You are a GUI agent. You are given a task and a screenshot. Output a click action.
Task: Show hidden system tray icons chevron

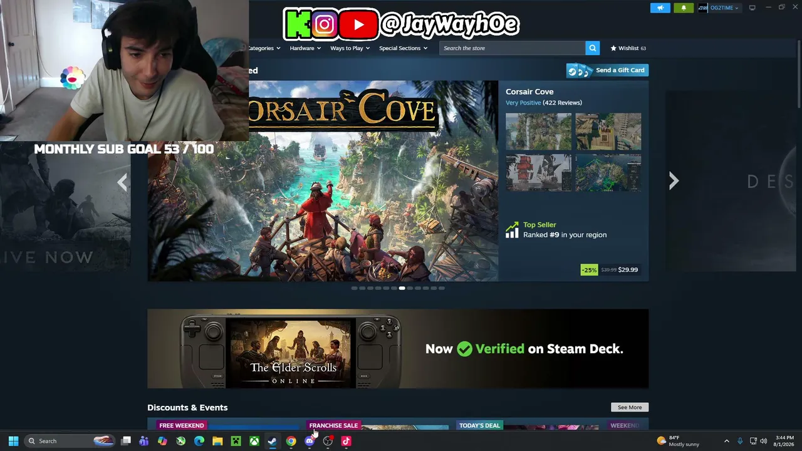tap(727, 441)
